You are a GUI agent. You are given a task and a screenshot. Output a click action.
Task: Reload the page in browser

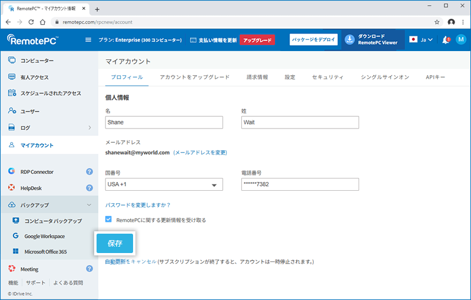[x=31, y=22]
